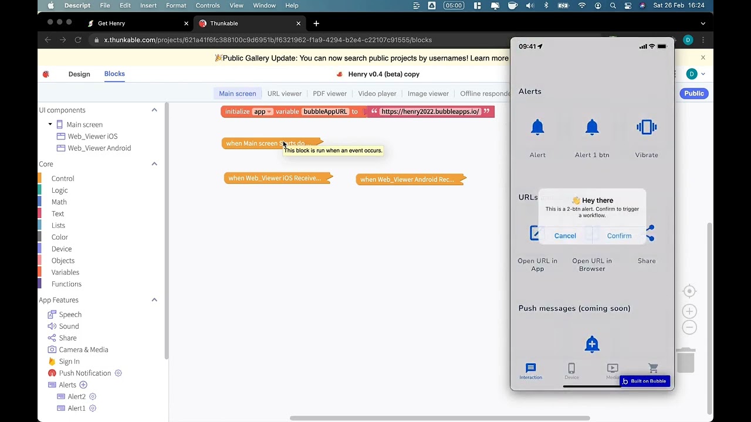
Task: Click the Thunkable home logo icon
Action: click(x=46, y=74)
